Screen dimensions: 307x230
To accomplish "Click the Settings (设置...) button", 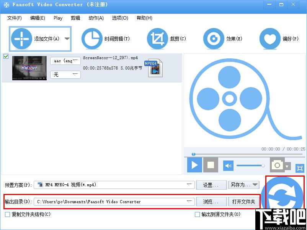I will pos(211,185).
